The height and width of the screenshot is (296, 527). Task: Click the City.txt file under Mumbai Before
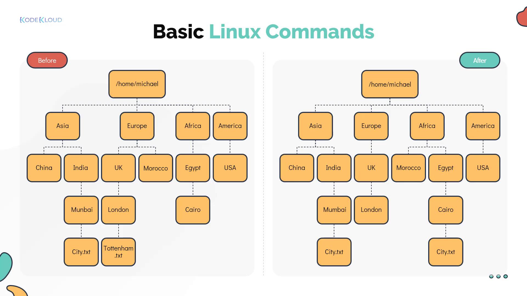point(81,252)
